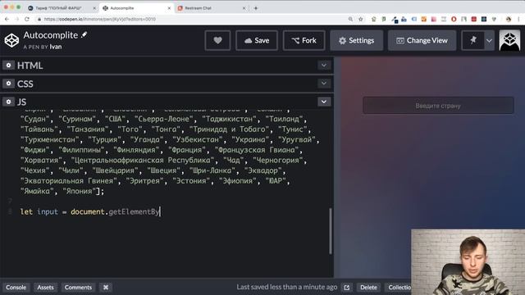Click the "Украина" string in the JS array

click(250, 140)
